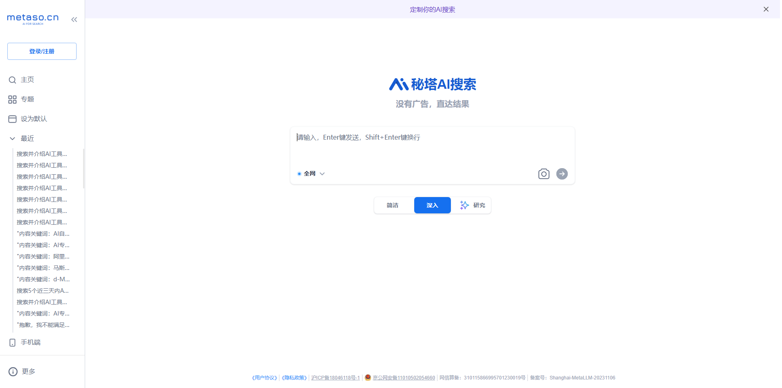Open the 专题 topics section
Image resolution: width=782 pixels, height=388 pixels.
22,99
